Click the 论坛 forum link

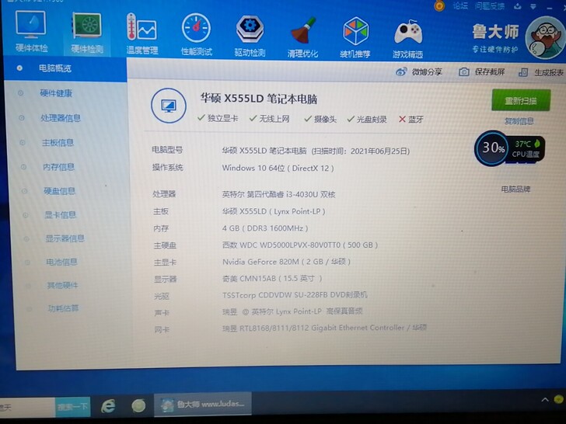click(460, 5)
